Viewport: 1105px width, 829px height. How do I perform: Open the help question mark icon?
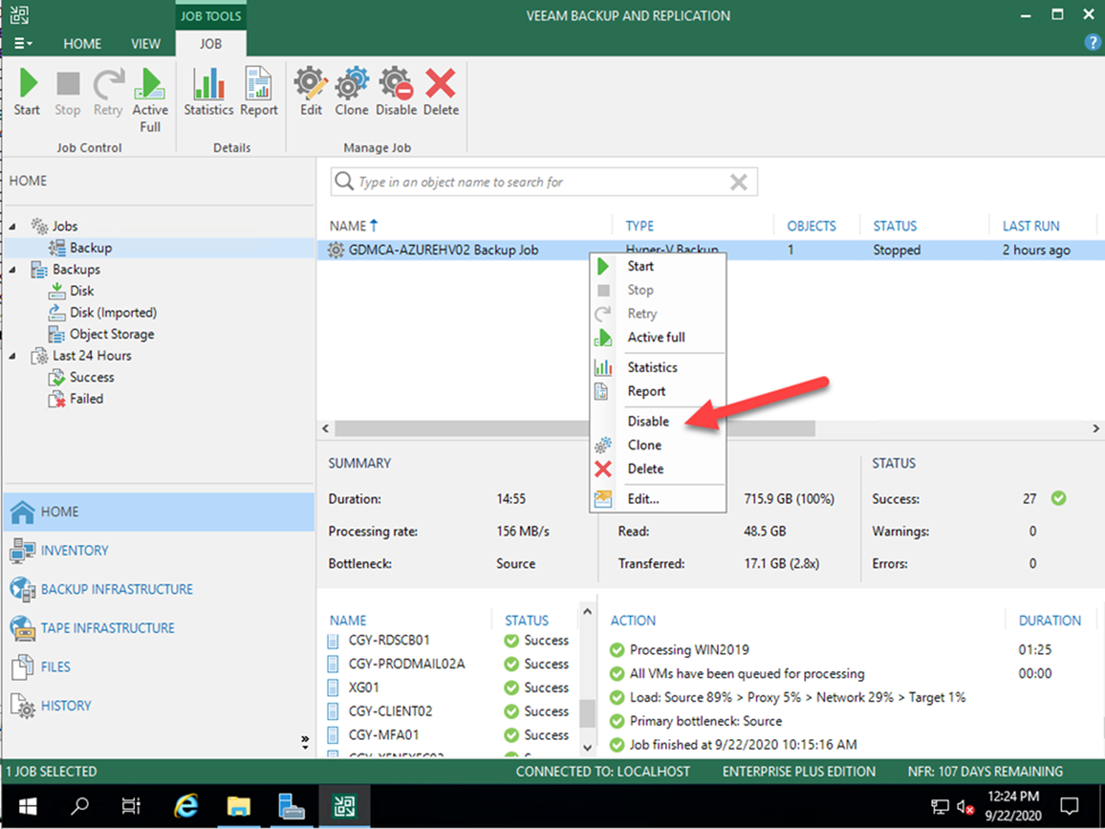tap(1093, 43)
